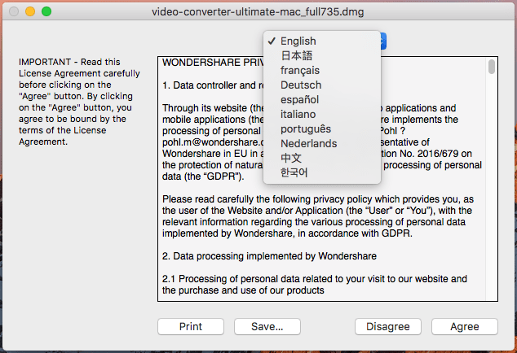Print the license agreement

coord(191,326)
